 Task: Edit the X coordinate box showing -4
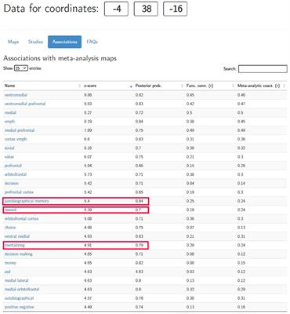coord(116,9)
